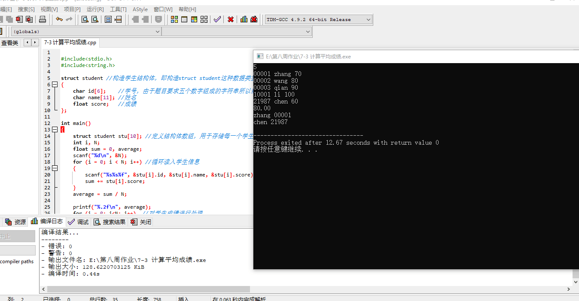Click the Goto function toolbar icon

pyautogui.click(x=108, y=19)
